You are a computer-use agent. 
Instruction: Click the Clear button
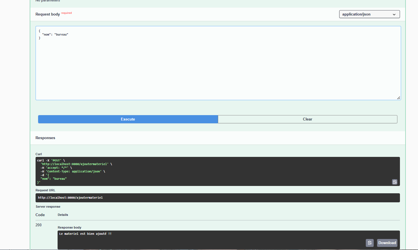(308, 119)
